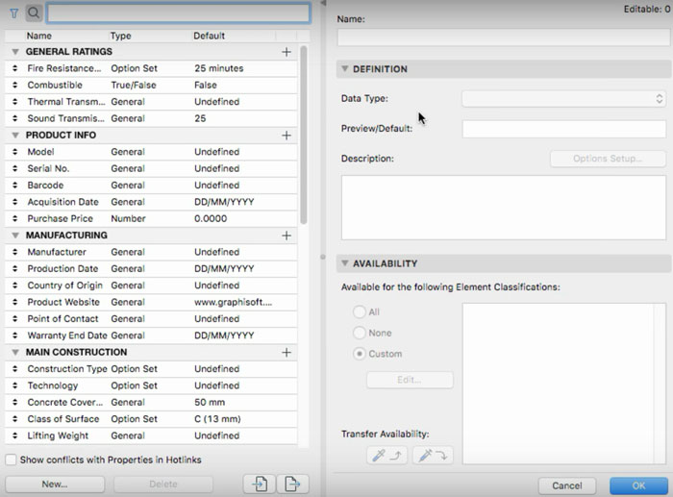The image size is (673, 497).
Task: Click the OK button
Action: (x=638, y=485)
